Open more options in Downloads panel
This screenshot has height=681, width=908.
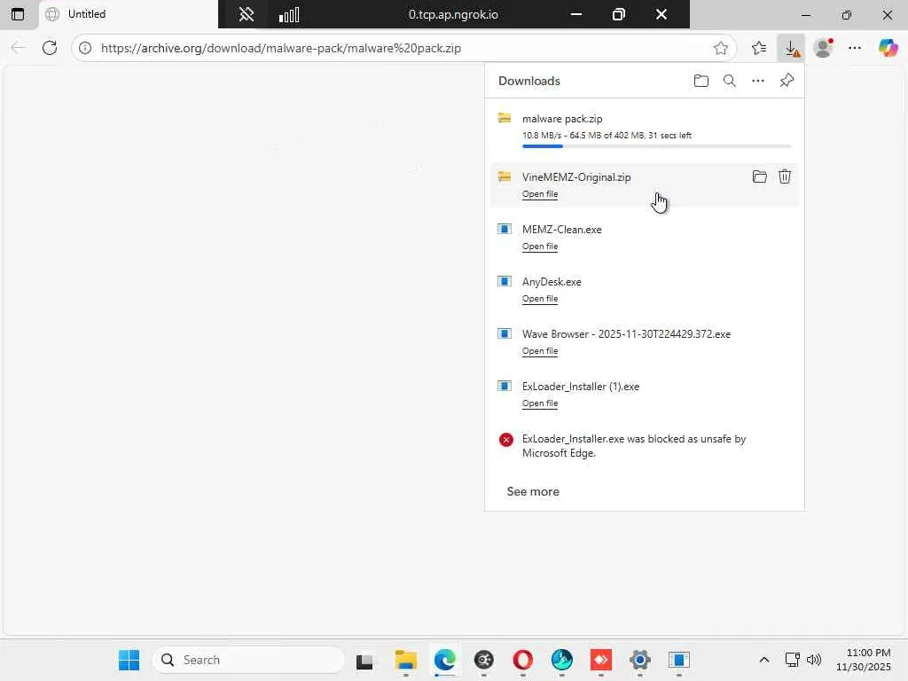tap(758, 81)
